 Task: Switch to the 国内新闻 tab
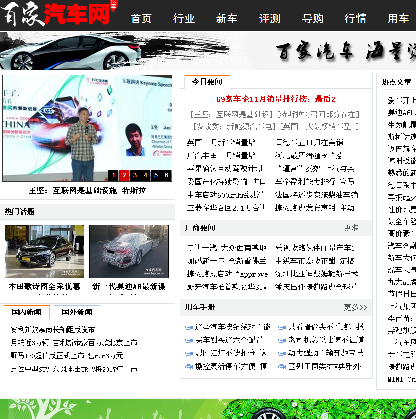pos(26,312)
